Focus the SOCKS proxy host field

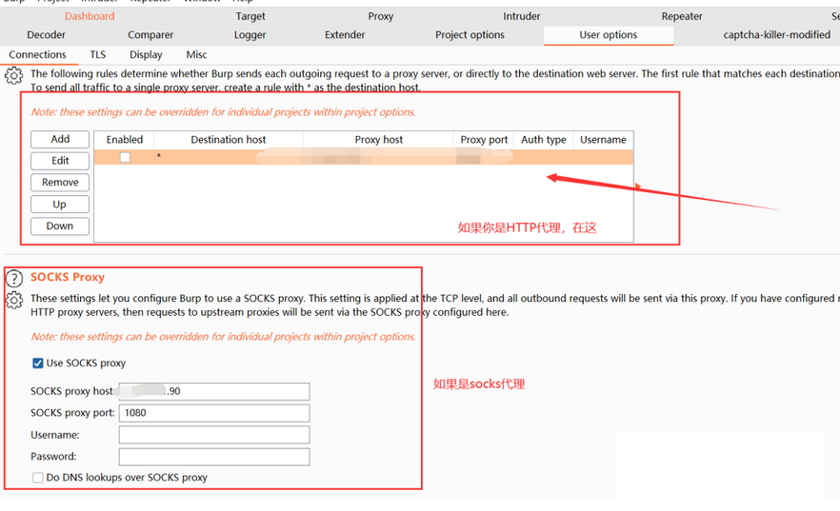(214, 391)
